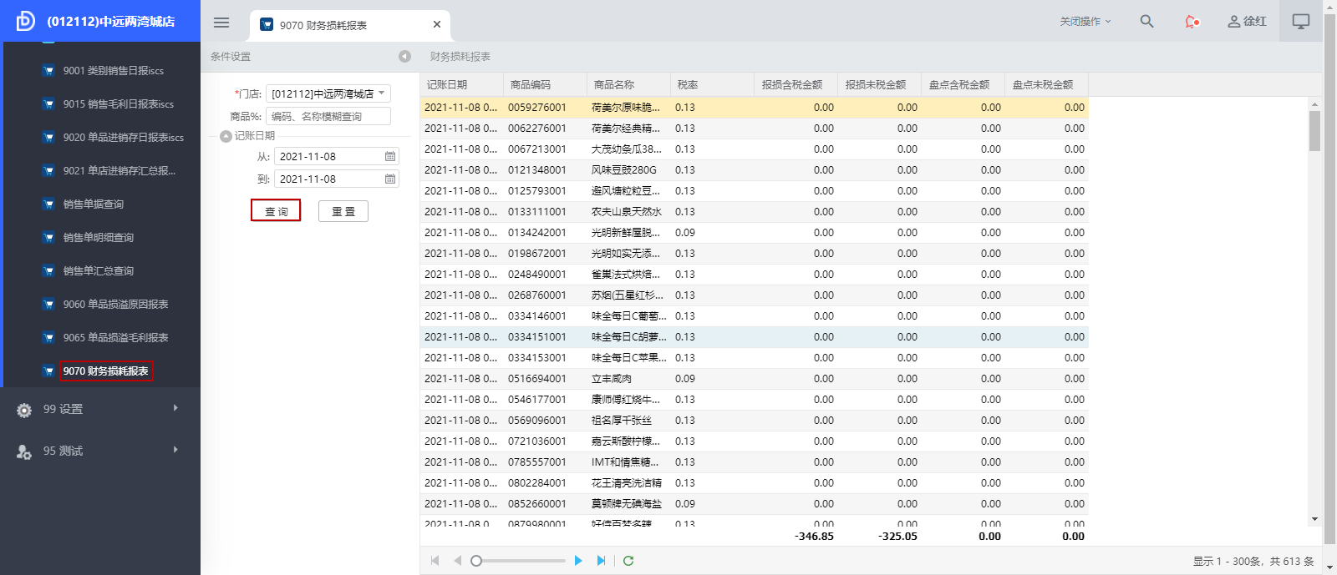Image resolution: width=1337 pixels, height=575 pixels.
Task: Click the monitor display icon in header
Action: click(1301, 22)
